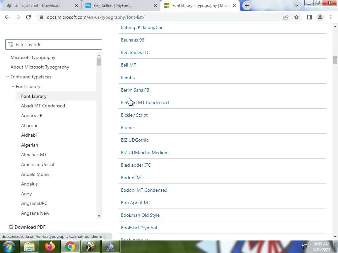Image resolution: width=338 pixels, height=253 pixels.
Task: Open Almanac MT in sidebar
Action: click(34, 155)
